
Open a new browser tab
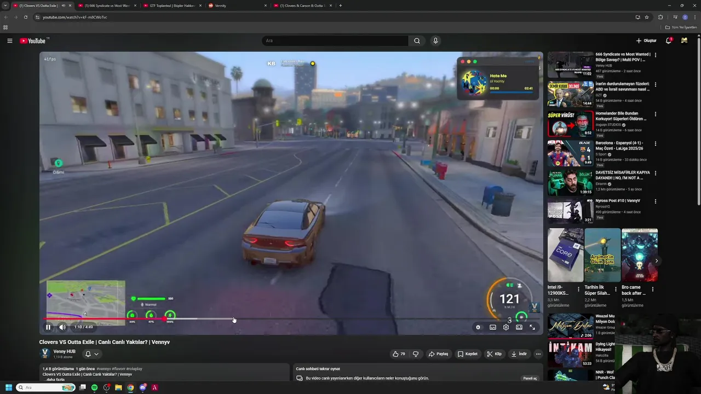[x=341, y=5]
